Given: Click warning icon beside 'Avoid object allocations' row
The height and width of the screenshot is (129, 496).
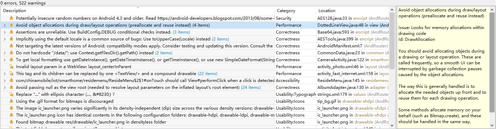Looking at the screenshot, I should [x=11, y=25].
